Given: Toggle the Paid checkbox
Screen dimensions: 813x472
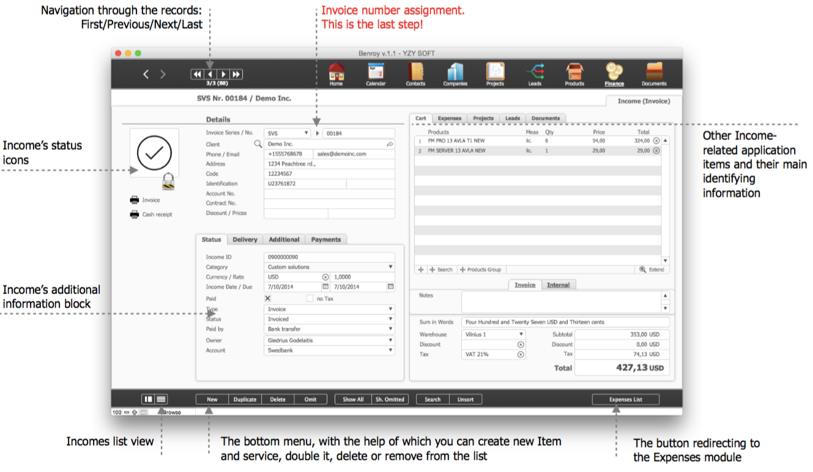Looking at the screenshot, I should pos(267,298).
